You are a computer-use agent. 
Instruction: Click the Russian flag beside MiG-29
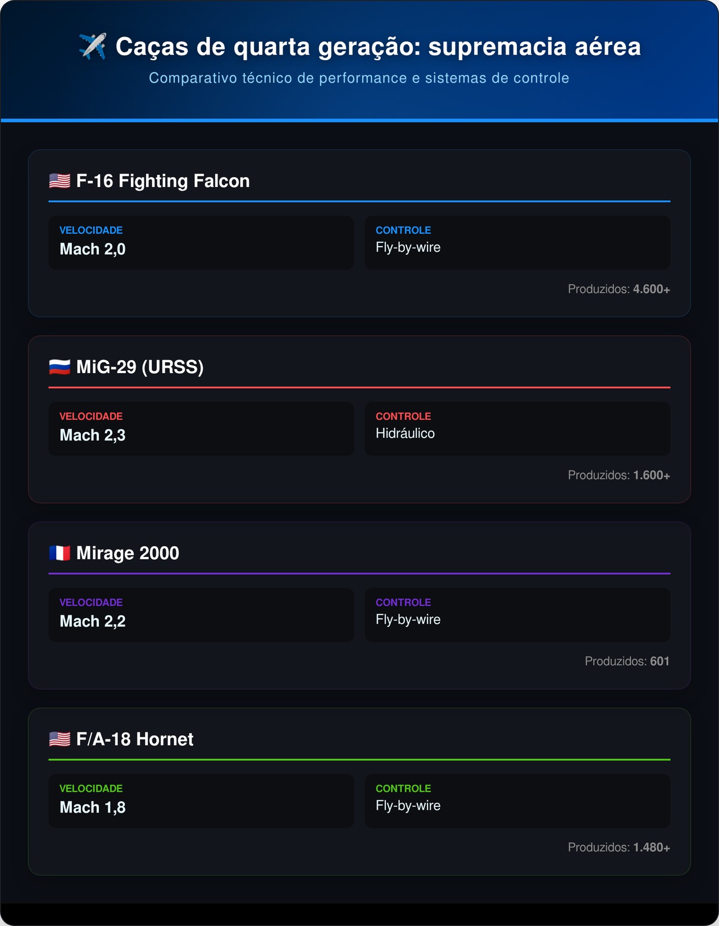(x=60, y=367)
